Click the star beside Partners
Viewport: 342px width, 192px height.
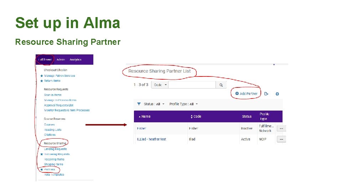[x=42, y=170]
